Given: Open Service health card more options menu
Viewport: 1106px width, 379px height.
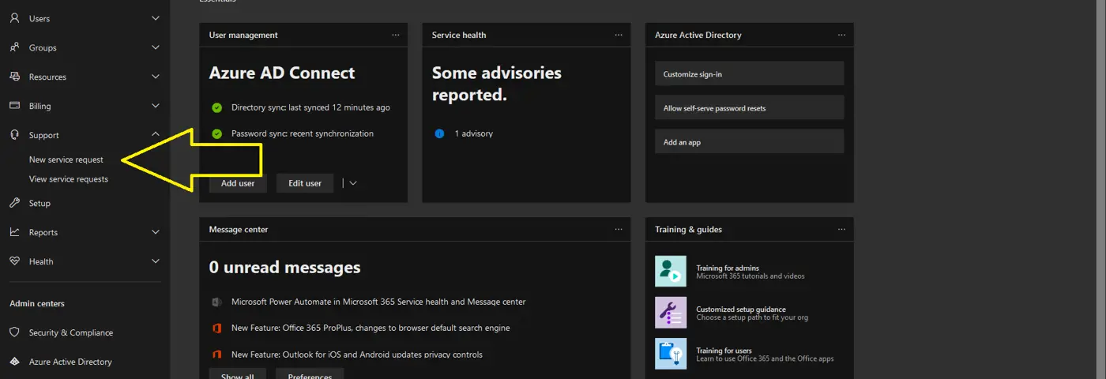Looking at the screenshot, I should (619, 35).
